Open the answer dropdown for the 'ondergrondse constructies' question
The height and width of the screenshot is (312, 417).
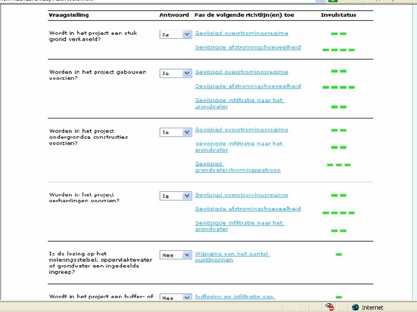[175, 132]
